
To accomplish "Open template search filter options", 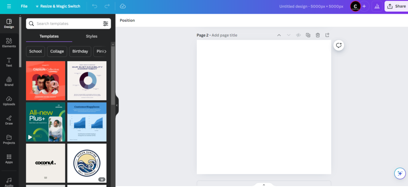I will (x=106, y=23).
